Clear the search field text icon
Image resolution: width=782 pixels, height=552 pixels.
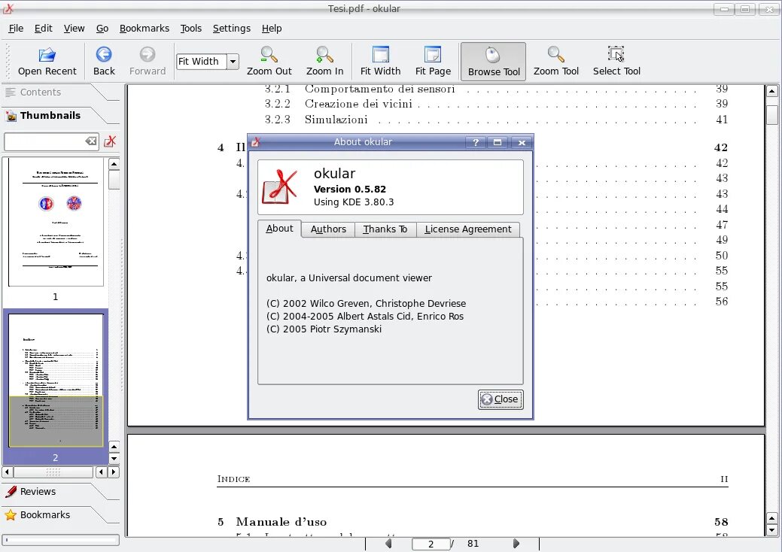pyautogui.click(x=91, y=141)
